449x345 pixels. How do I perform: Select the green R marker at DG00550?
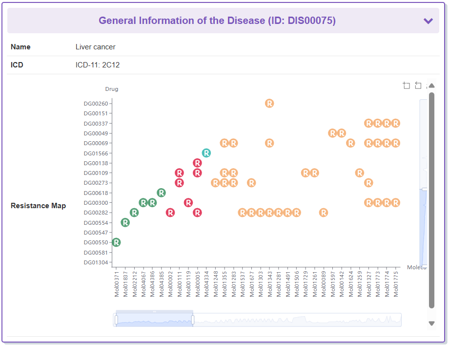(x=116, y=242)
